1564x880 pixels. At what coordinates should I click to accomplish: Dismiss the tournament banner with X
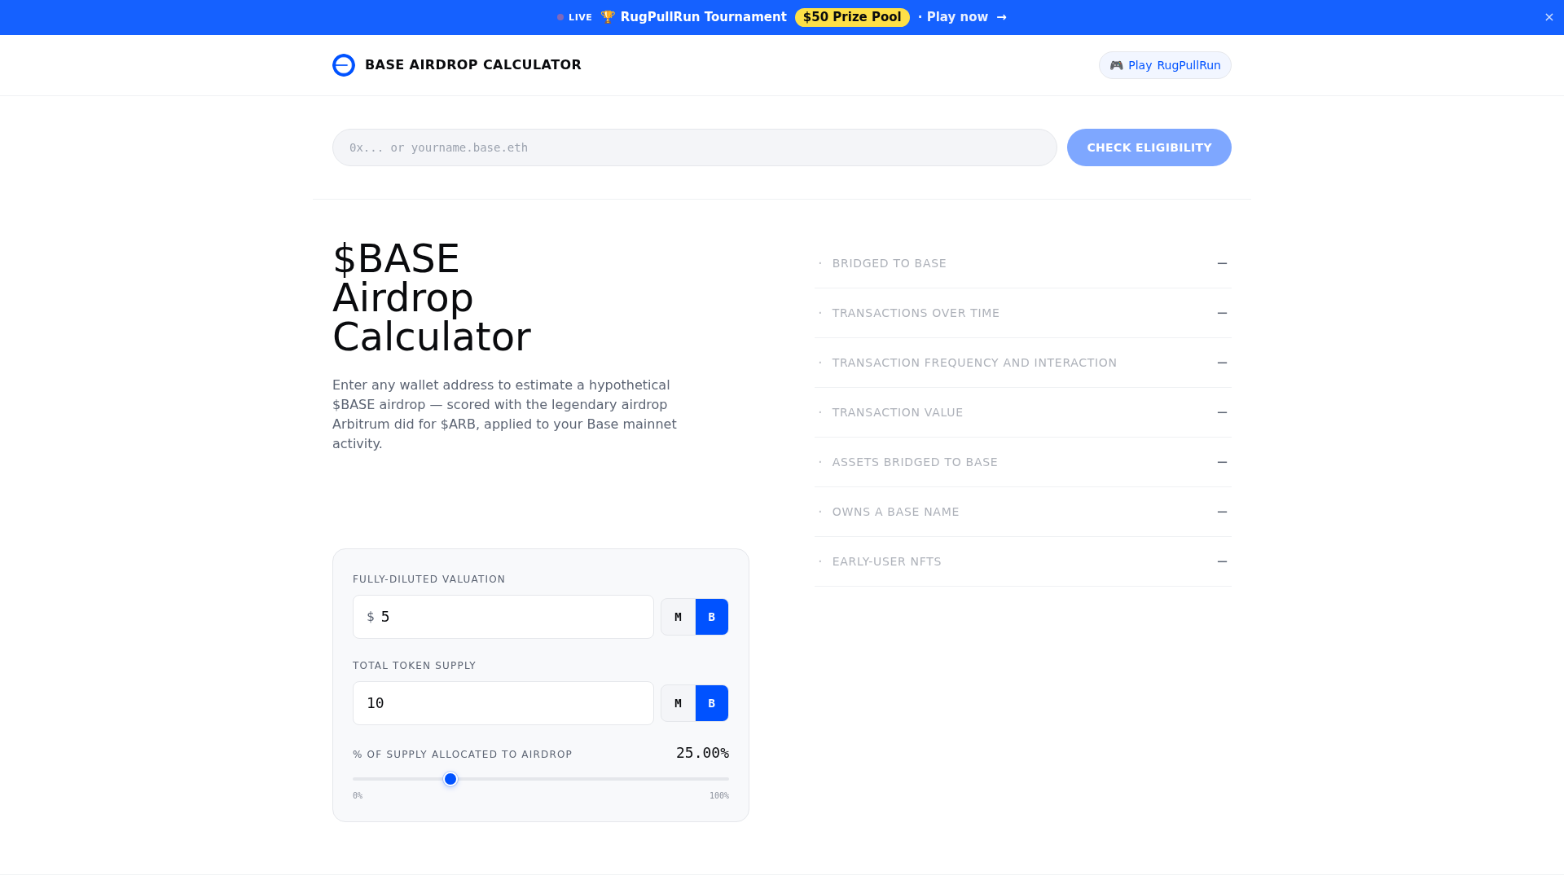pyautogui.click(x=1549, y=17)
